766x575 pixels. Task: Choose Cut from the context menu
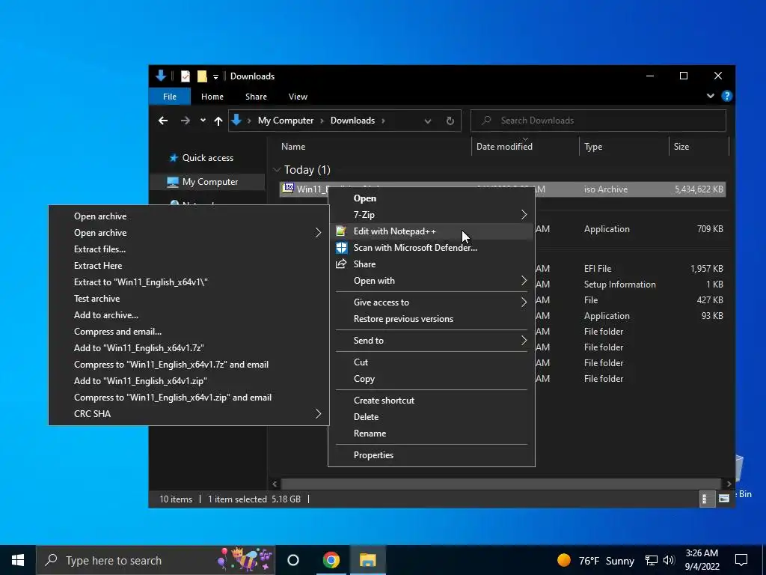pos(432,362)
